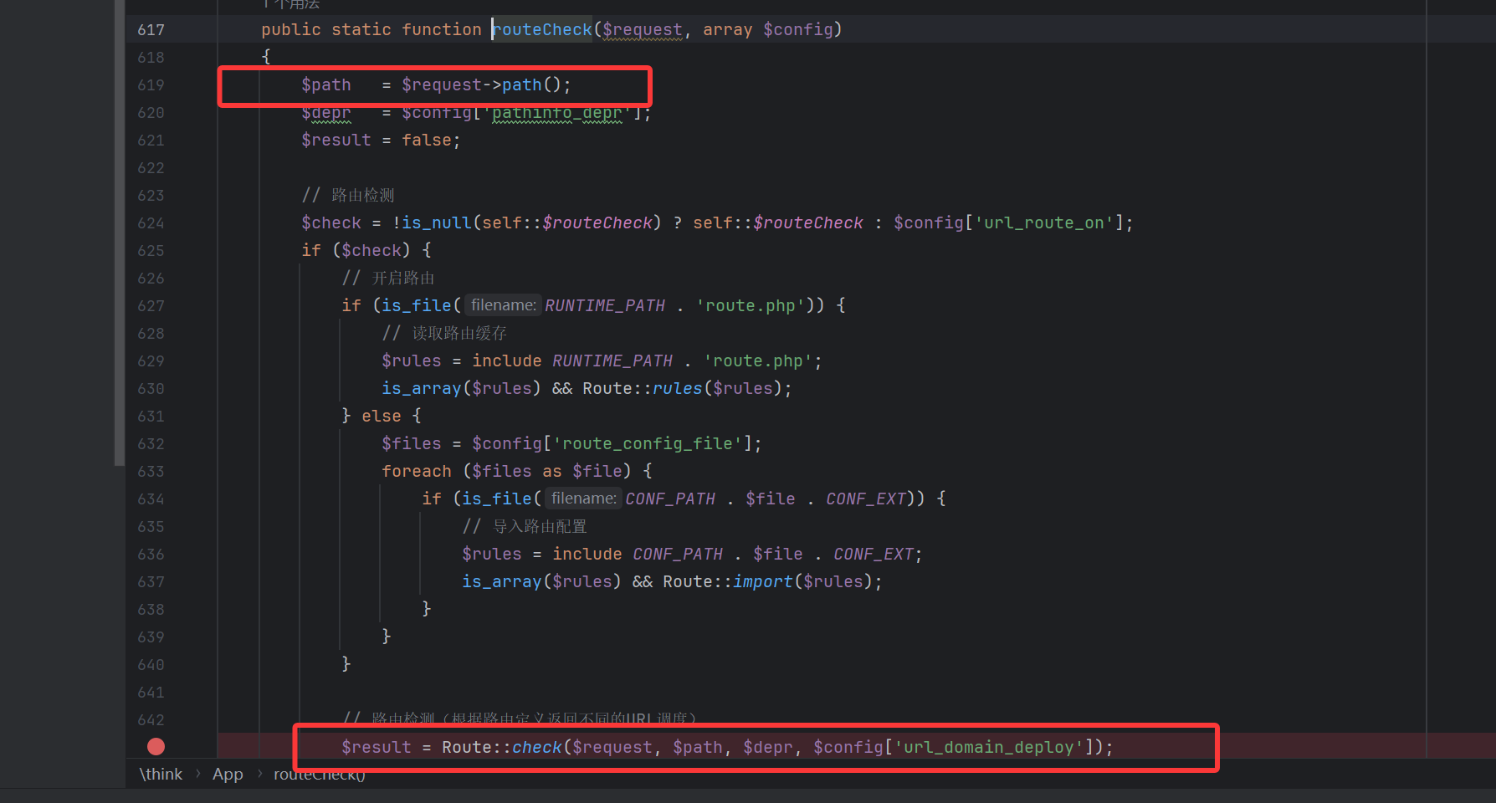Click the rules method in Route::rules call
1496x803 pixels.
677,388
